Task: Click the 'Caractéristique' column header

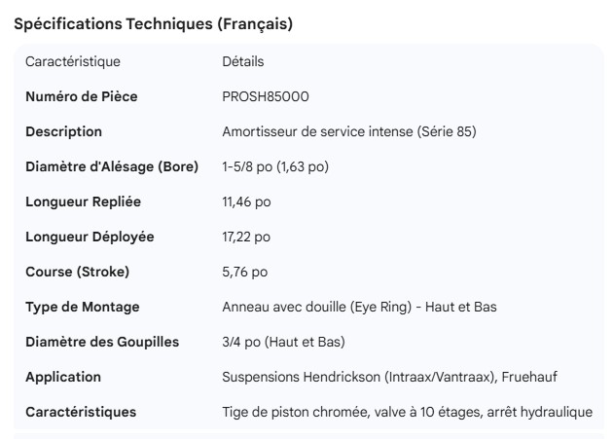Action: pyautogui.click(x=73, y=61)
